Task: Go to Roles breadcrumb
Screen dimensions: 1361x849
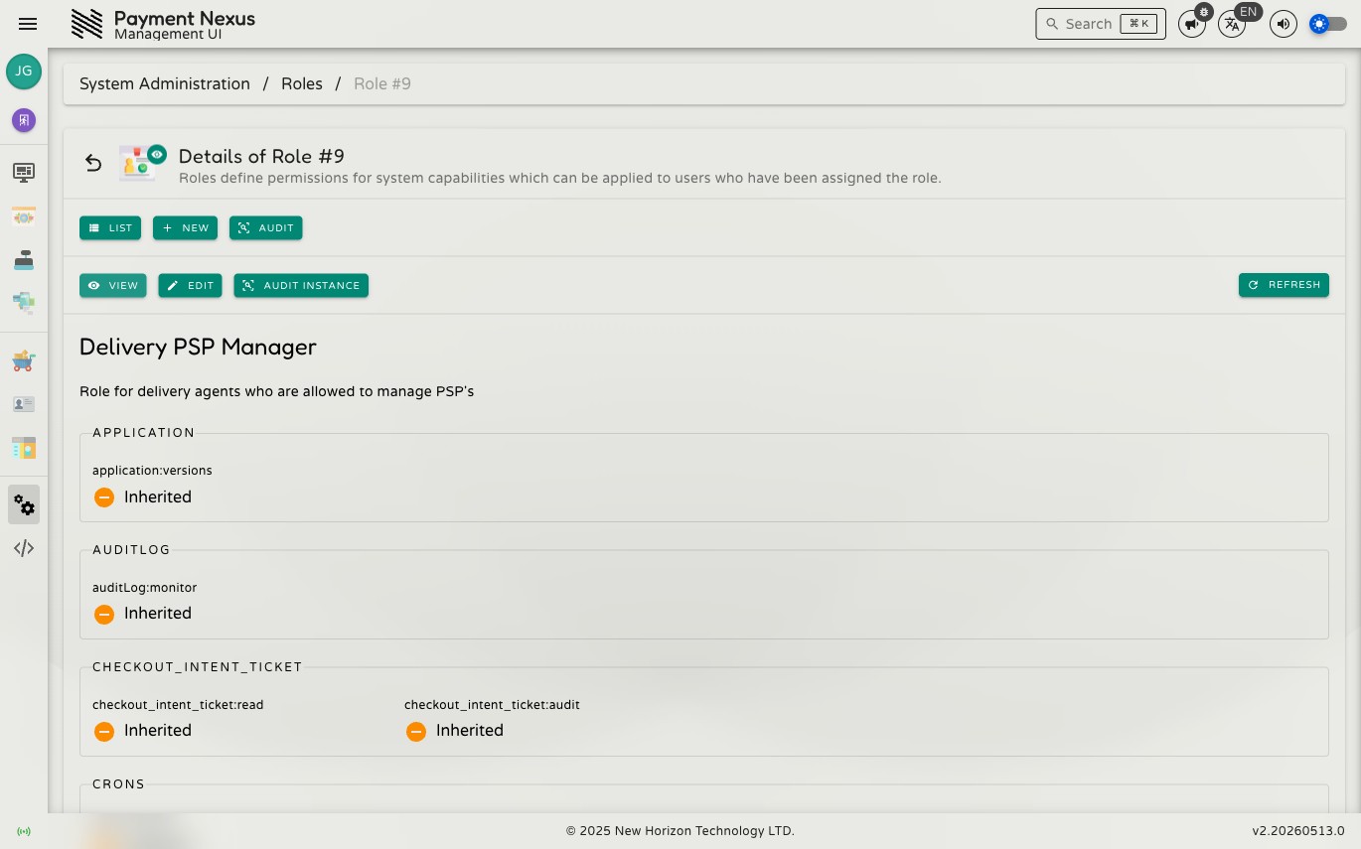Action: pos(302,83)
